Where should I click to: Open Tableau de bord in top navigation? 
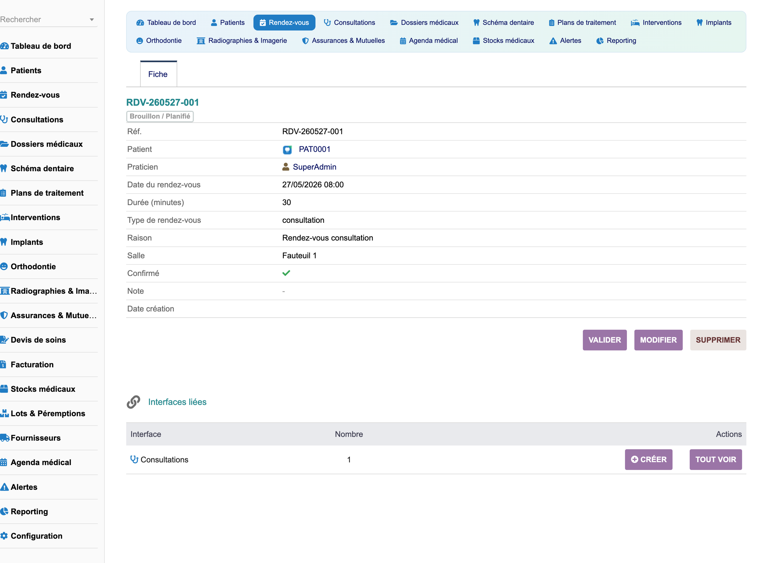[166, 22]
